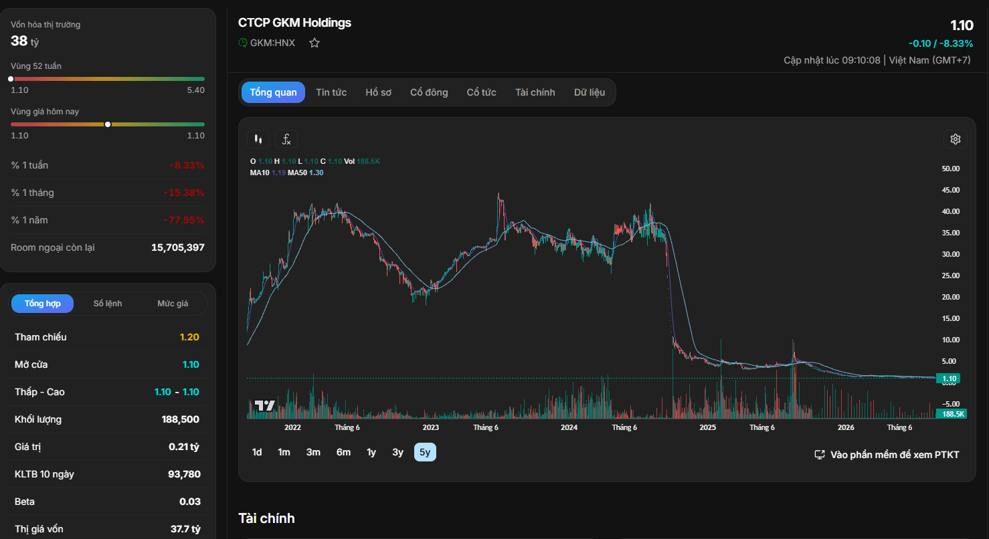Click current price label 1.10 on price axis
Screen dimensions: 989x539
[x=949, y=379]
